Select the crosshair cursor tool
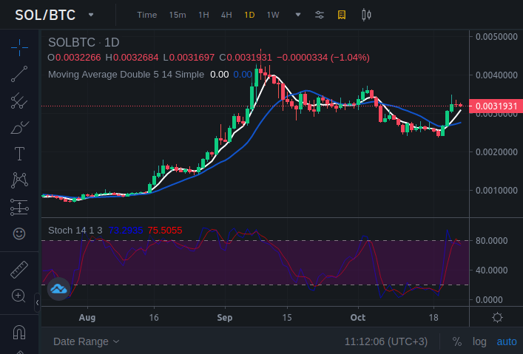This screenshot has height=354, width=523. click(x=19, y=47)
